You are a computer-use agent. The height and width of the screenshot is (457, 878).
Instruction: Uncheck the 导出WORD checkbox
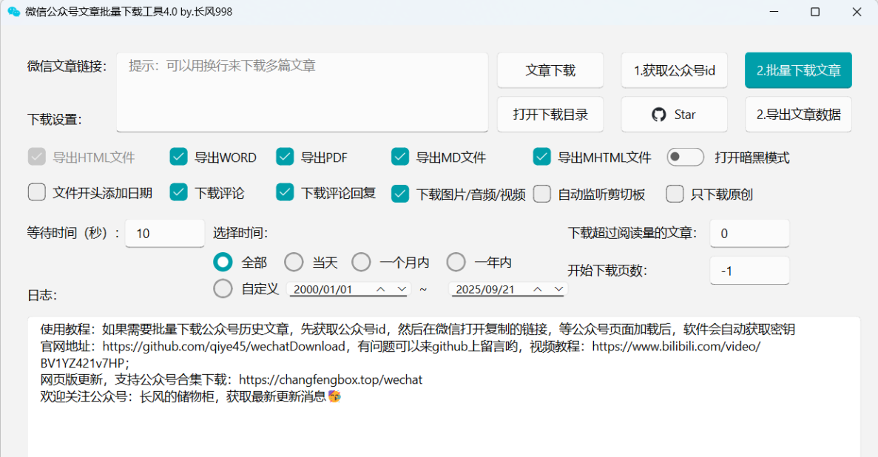[x=178, y=157]
